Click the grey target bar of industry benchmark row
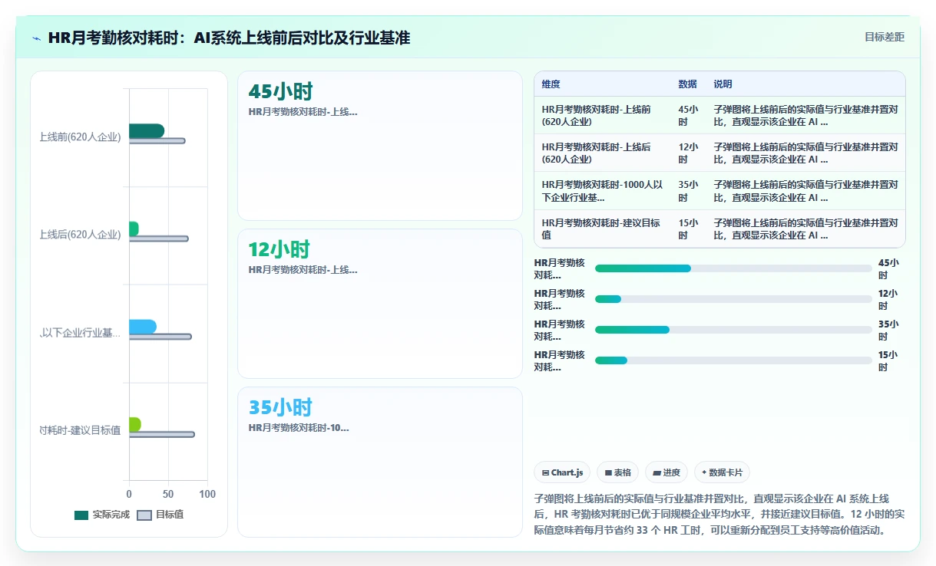The image size is (936, 566). tap(160, 337)
